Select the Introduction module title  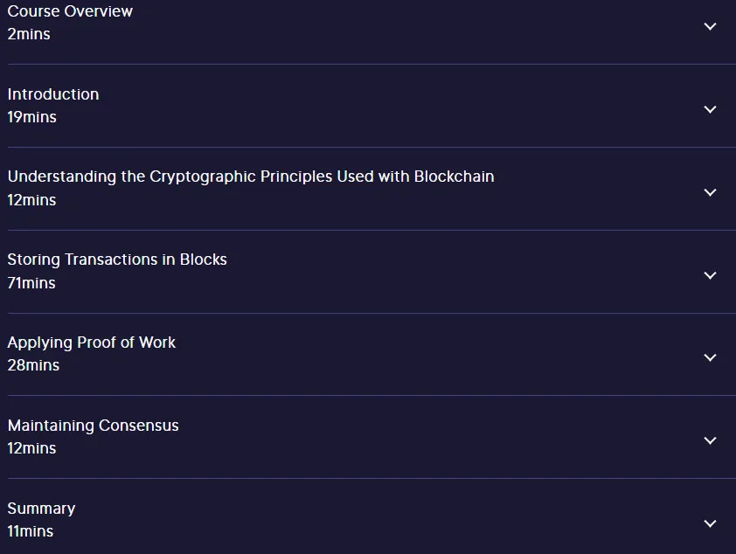[53, 94]
